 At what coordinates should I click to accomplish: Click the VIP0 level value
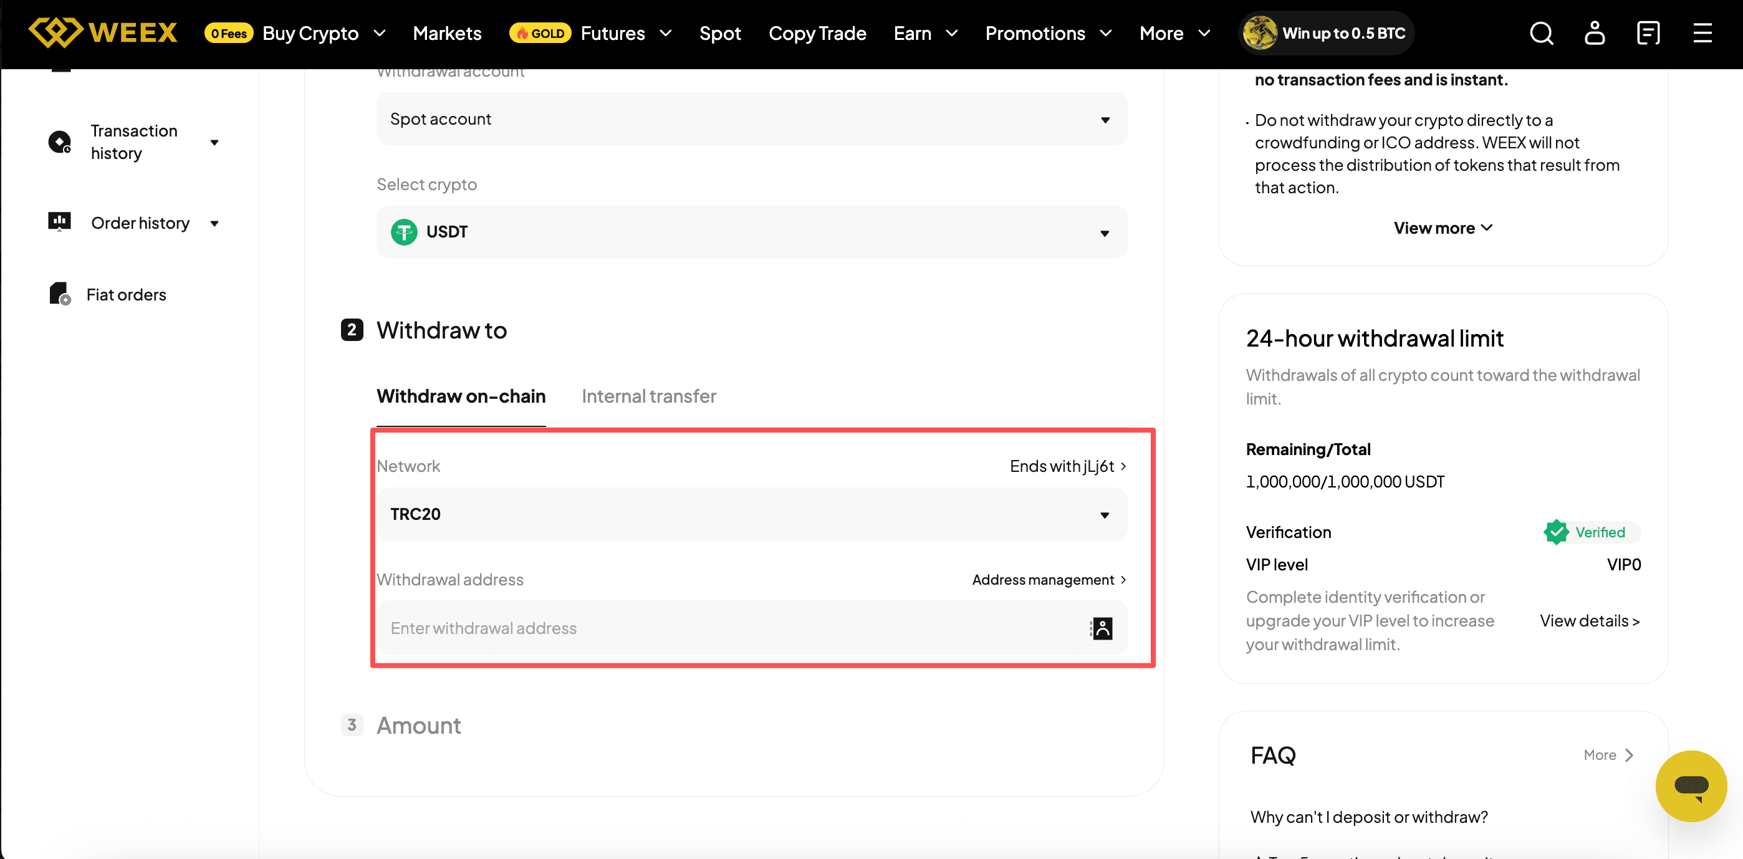[1624, 565]
